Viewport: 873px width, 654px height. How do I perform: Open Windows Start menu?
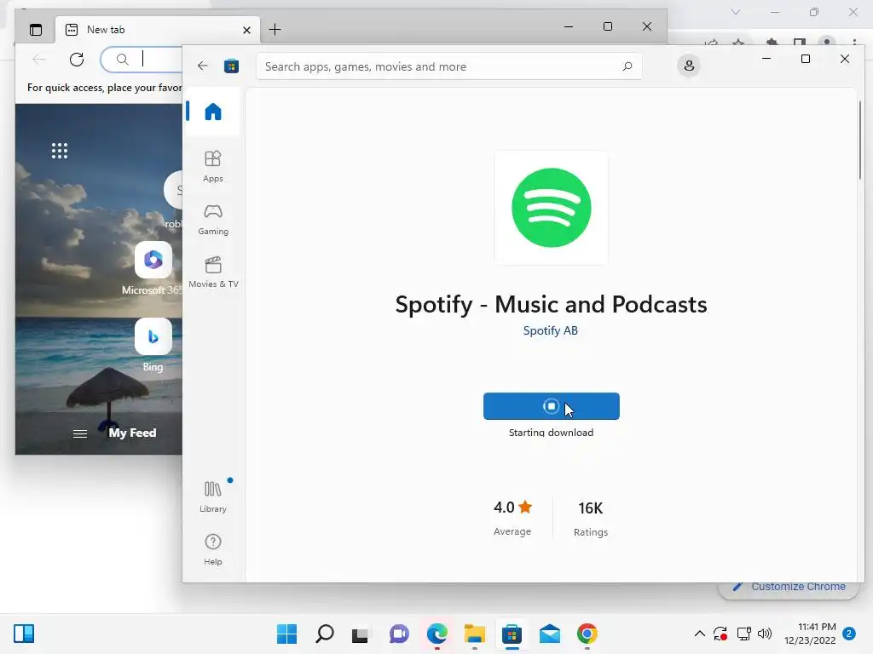(x=286, y=634)
